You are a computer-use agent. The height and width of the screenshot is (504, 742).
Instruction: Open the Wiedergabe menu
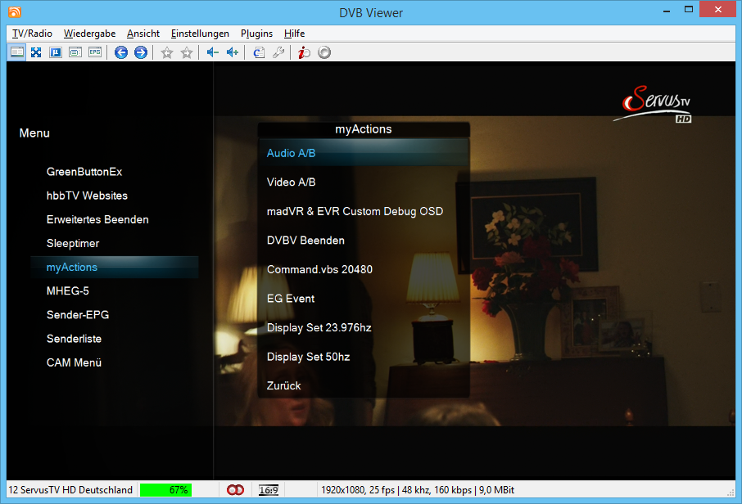coord(89,34)
